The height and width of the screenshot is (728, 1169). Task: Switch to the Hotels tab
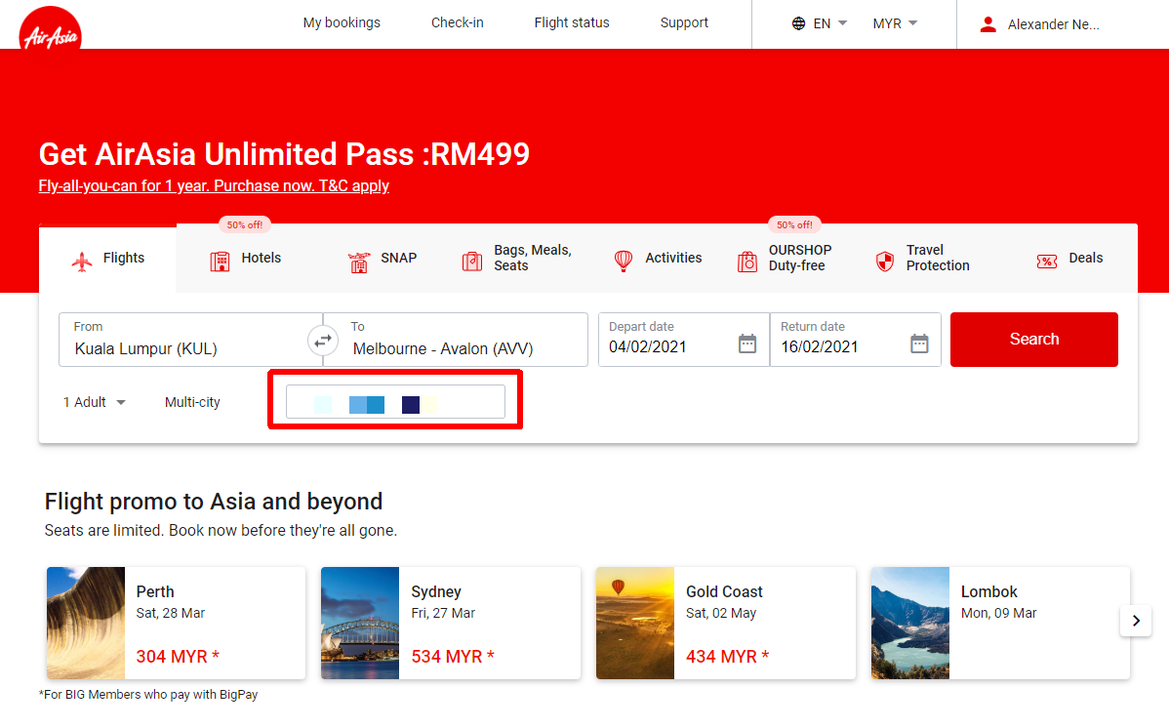(x=246, y=259)
